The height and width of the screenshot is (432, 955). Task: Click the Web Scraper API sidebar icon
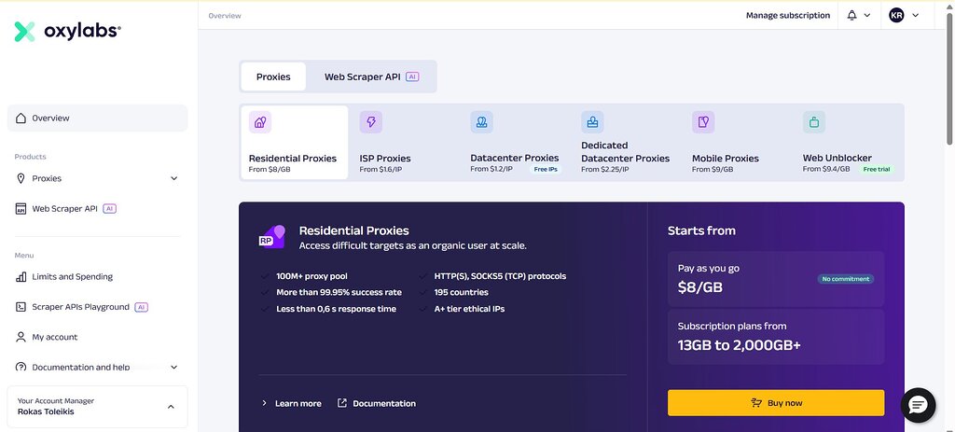click(21, 209)
